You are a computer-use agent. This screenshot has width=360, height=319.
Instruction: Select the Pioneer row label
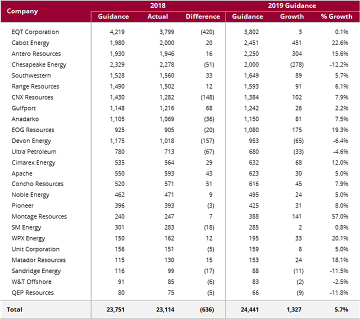pos(22,206)
